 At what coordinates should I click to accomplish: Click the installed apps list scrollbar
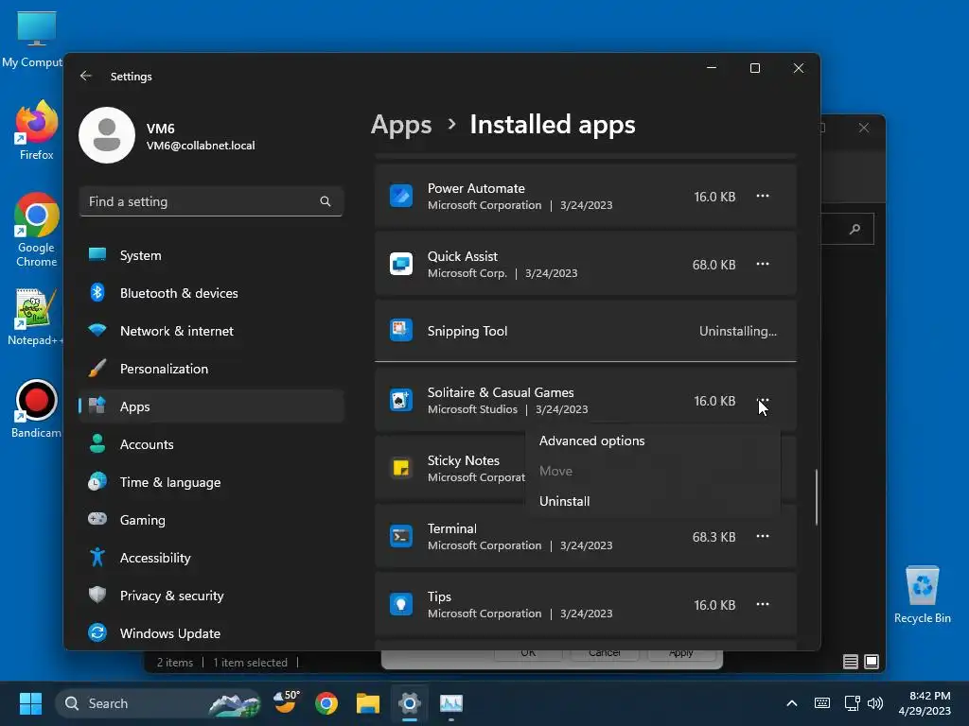click(x=817, y=497)
